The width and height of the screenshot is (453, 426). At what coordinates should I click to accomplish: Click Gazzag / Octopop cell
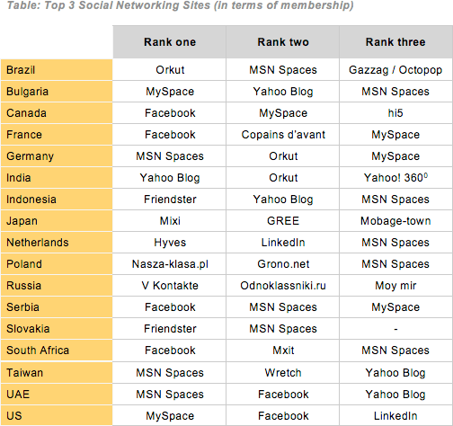395,70
